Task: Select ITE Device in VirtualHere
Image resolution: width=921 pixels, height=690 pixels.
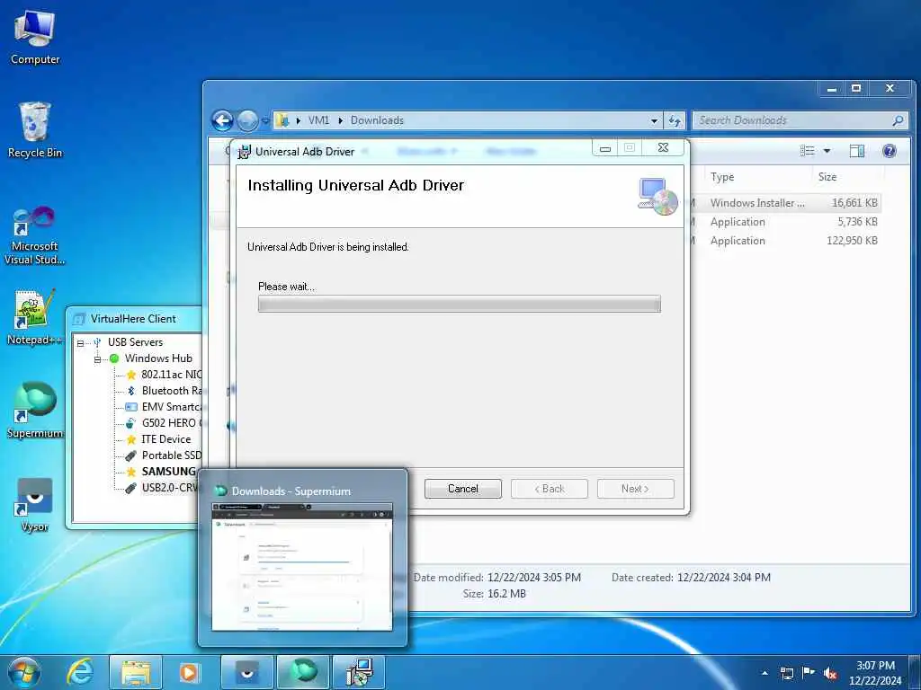Action: tap(158, 438)
